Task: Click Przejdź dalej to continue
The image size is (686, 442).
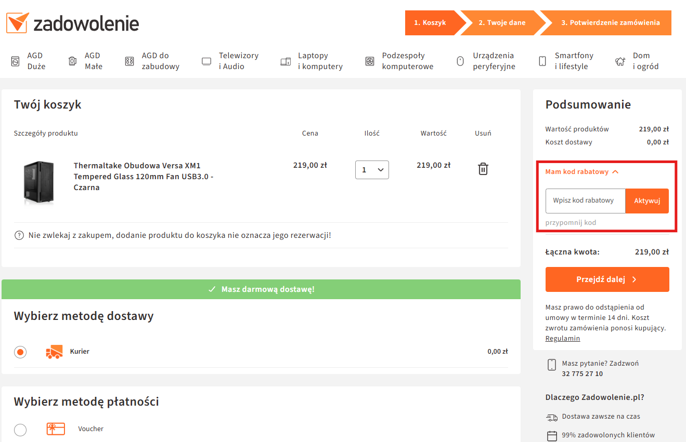Action: coord(607,279)
